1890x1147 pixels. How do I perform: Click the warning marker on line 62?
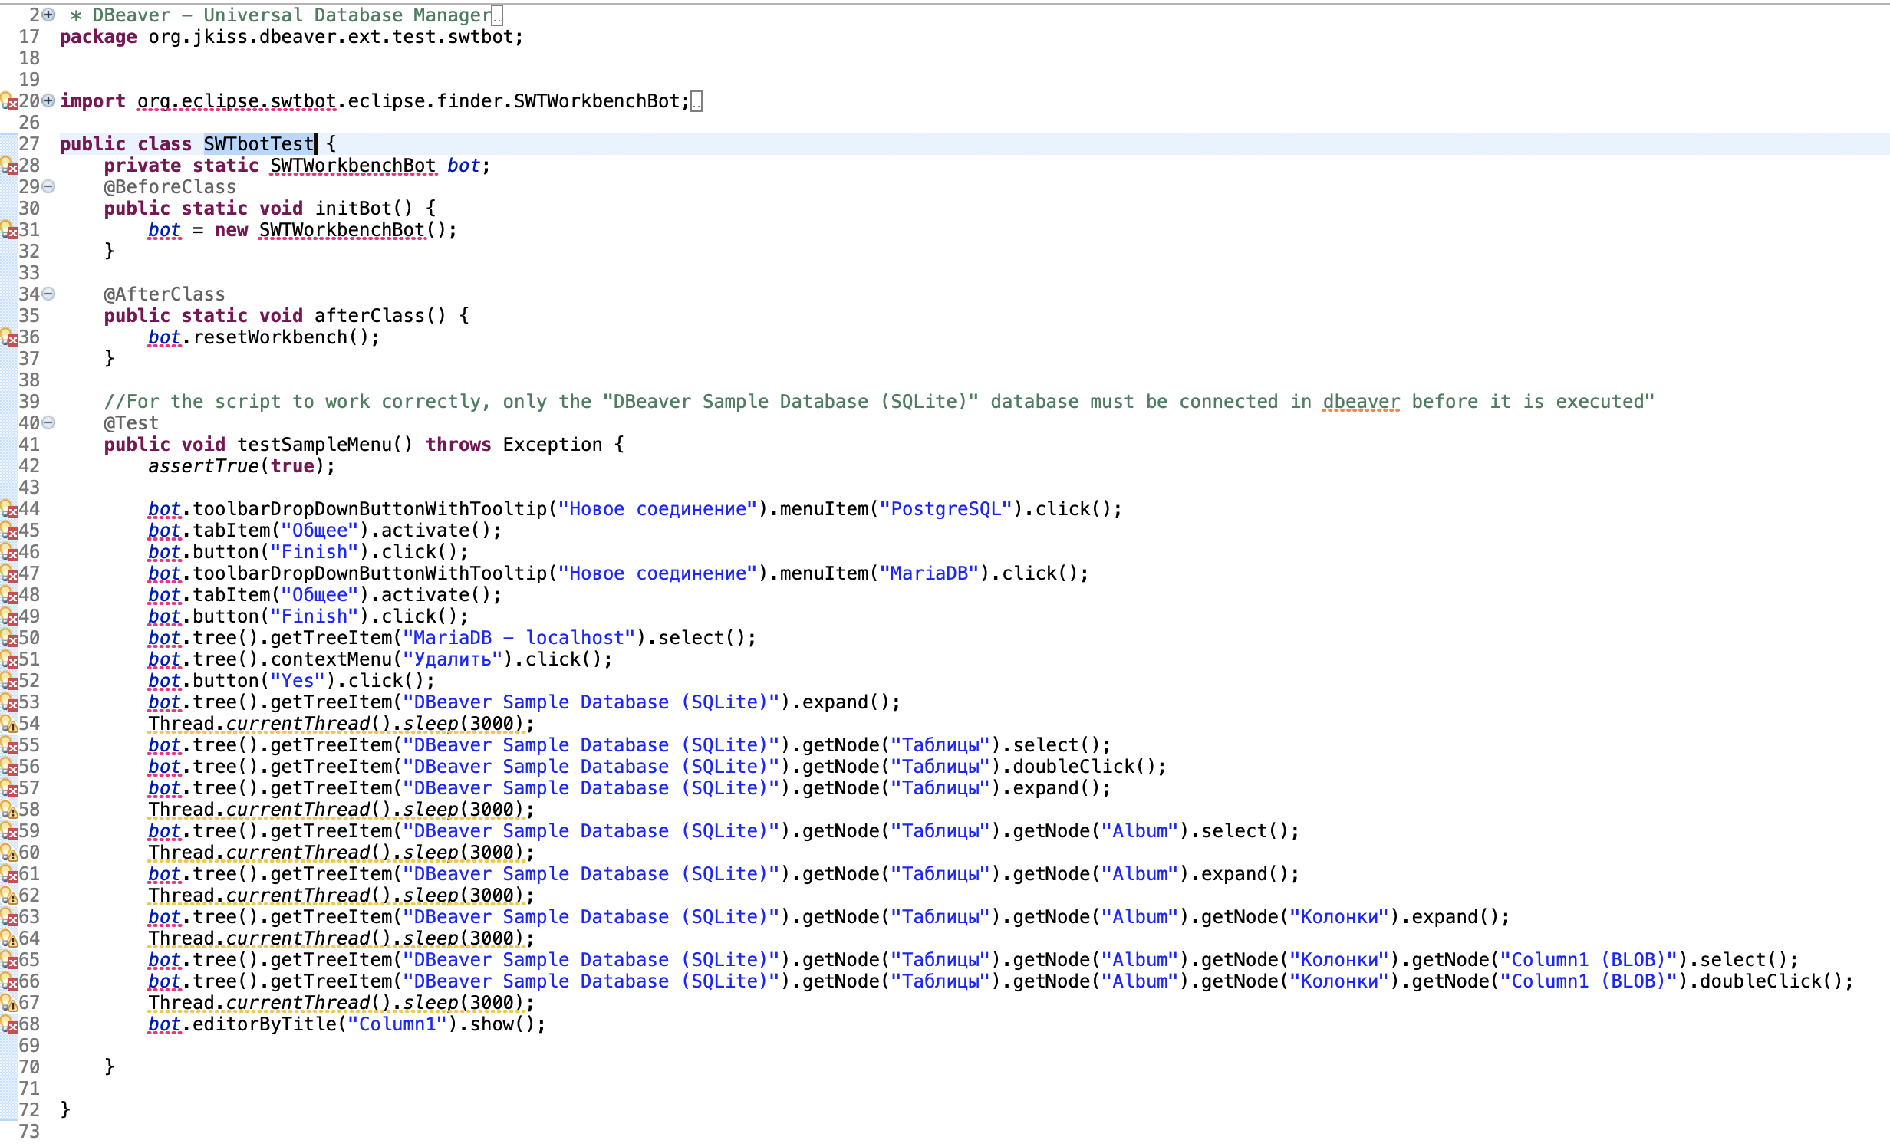pos(8,896)
